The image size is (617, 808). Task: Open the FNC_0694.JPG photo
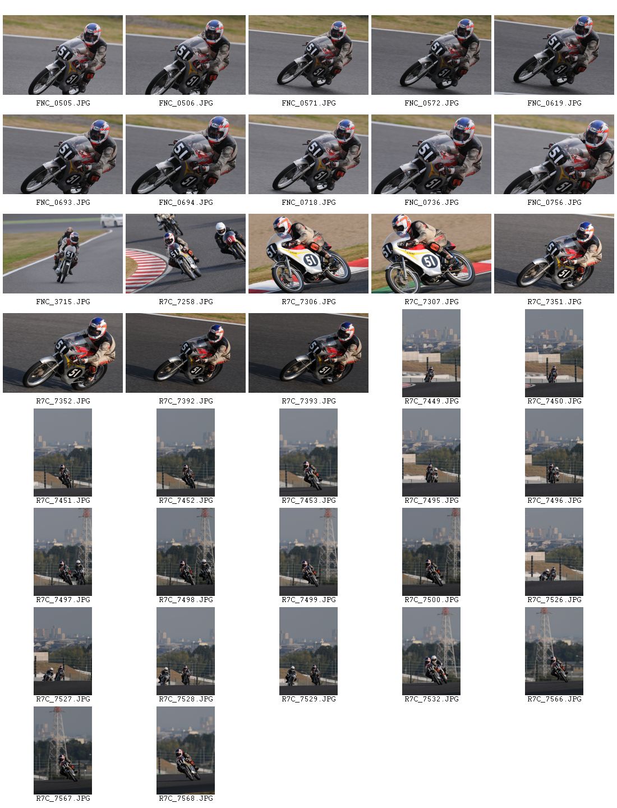tap(186, 154)
